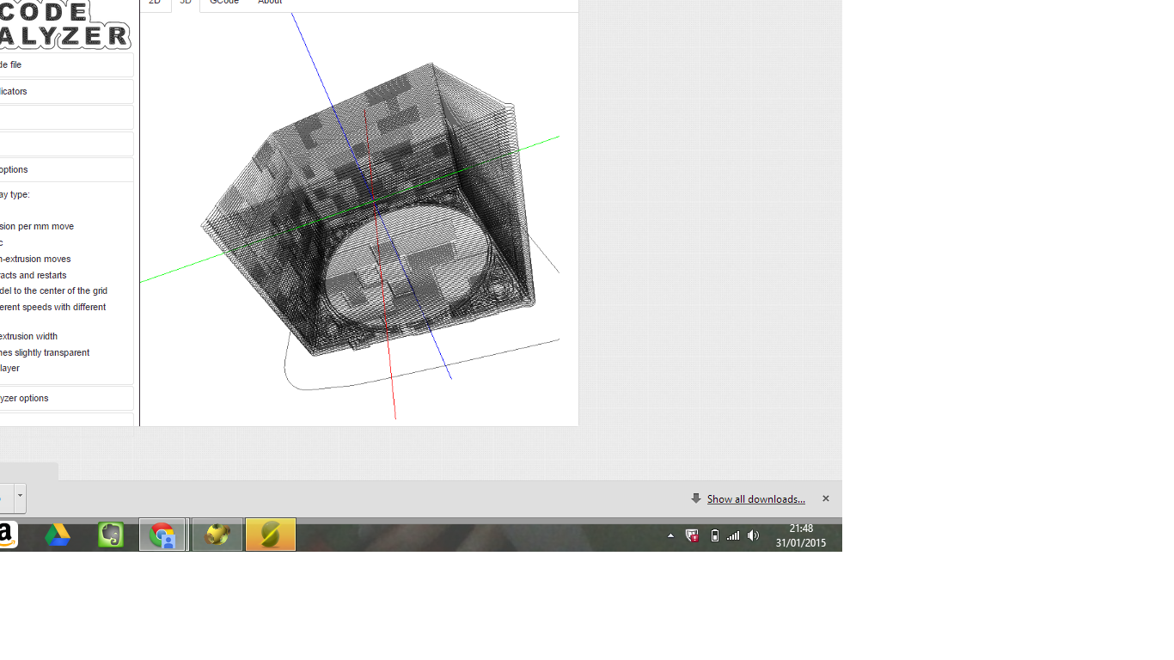Select the 3D view tab
This screenshot has height=660, width=1174.
(186, 3)
